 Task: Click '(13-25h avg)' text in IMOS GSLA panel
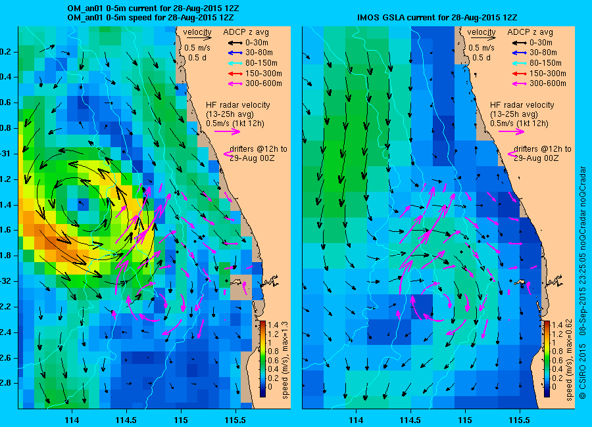pyautogui.click(x=514, y=114)
